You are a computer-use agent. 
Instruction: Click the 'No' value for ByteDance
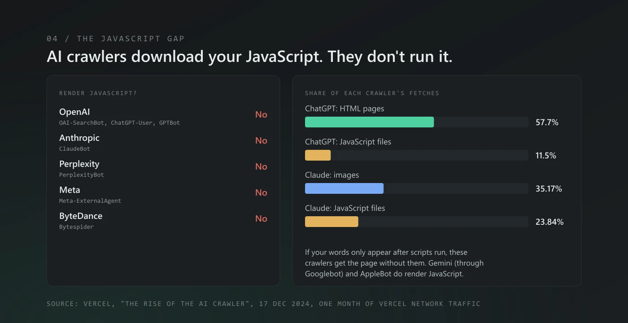pos(261,218)
